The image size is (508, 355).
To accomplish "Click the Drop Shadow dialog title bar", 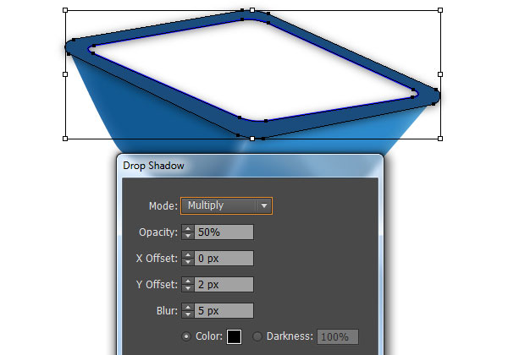I will coord(250,166).
